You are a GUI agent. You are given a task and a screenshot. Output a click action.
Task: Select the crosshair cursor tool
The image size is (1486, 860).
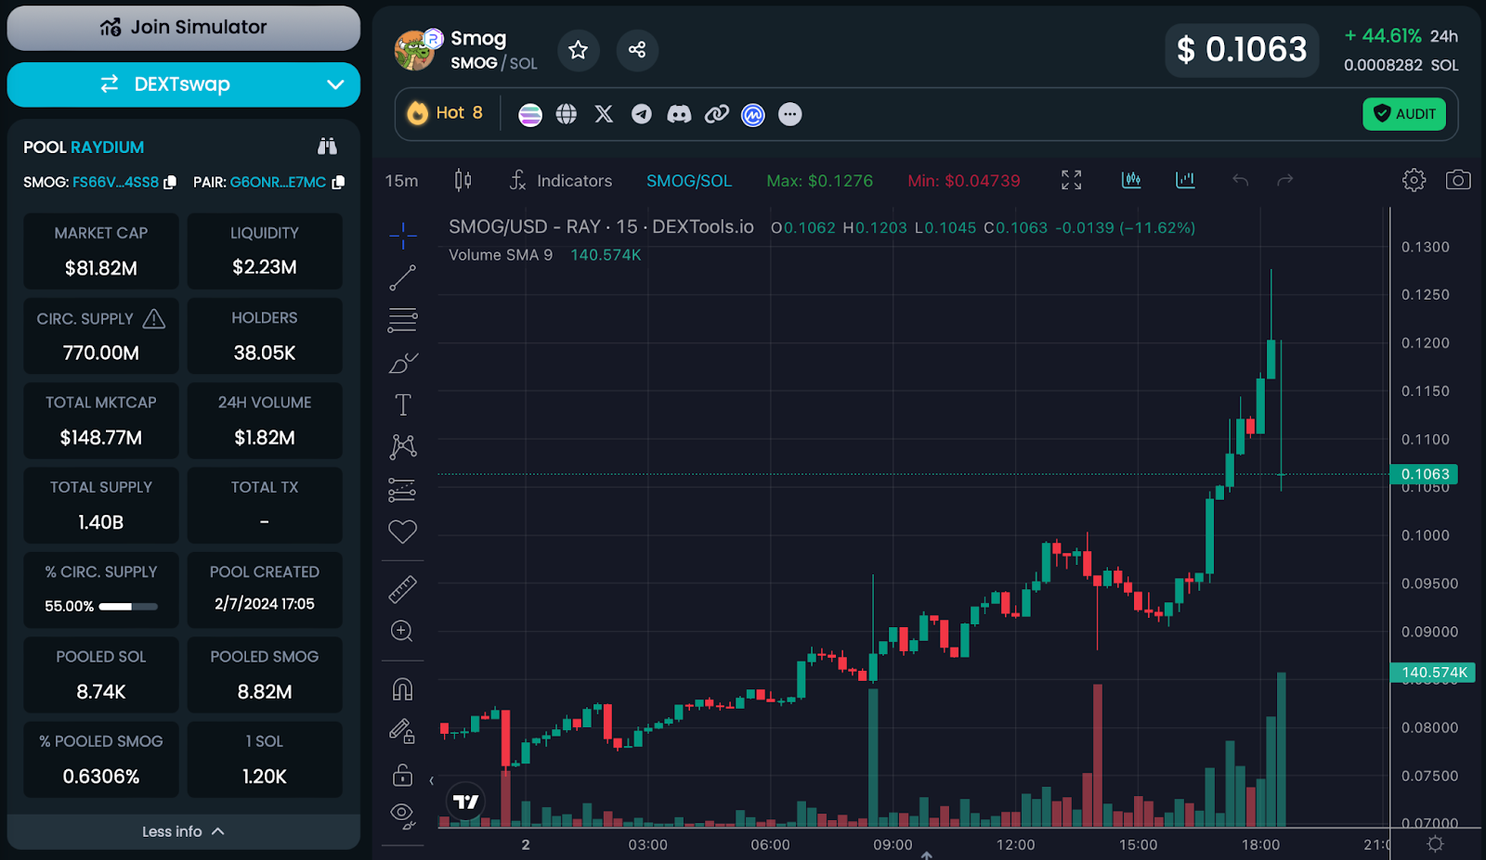[x=403, y=236]
